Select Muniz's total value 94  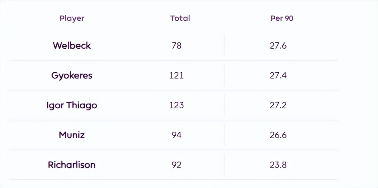pos(176,135)
